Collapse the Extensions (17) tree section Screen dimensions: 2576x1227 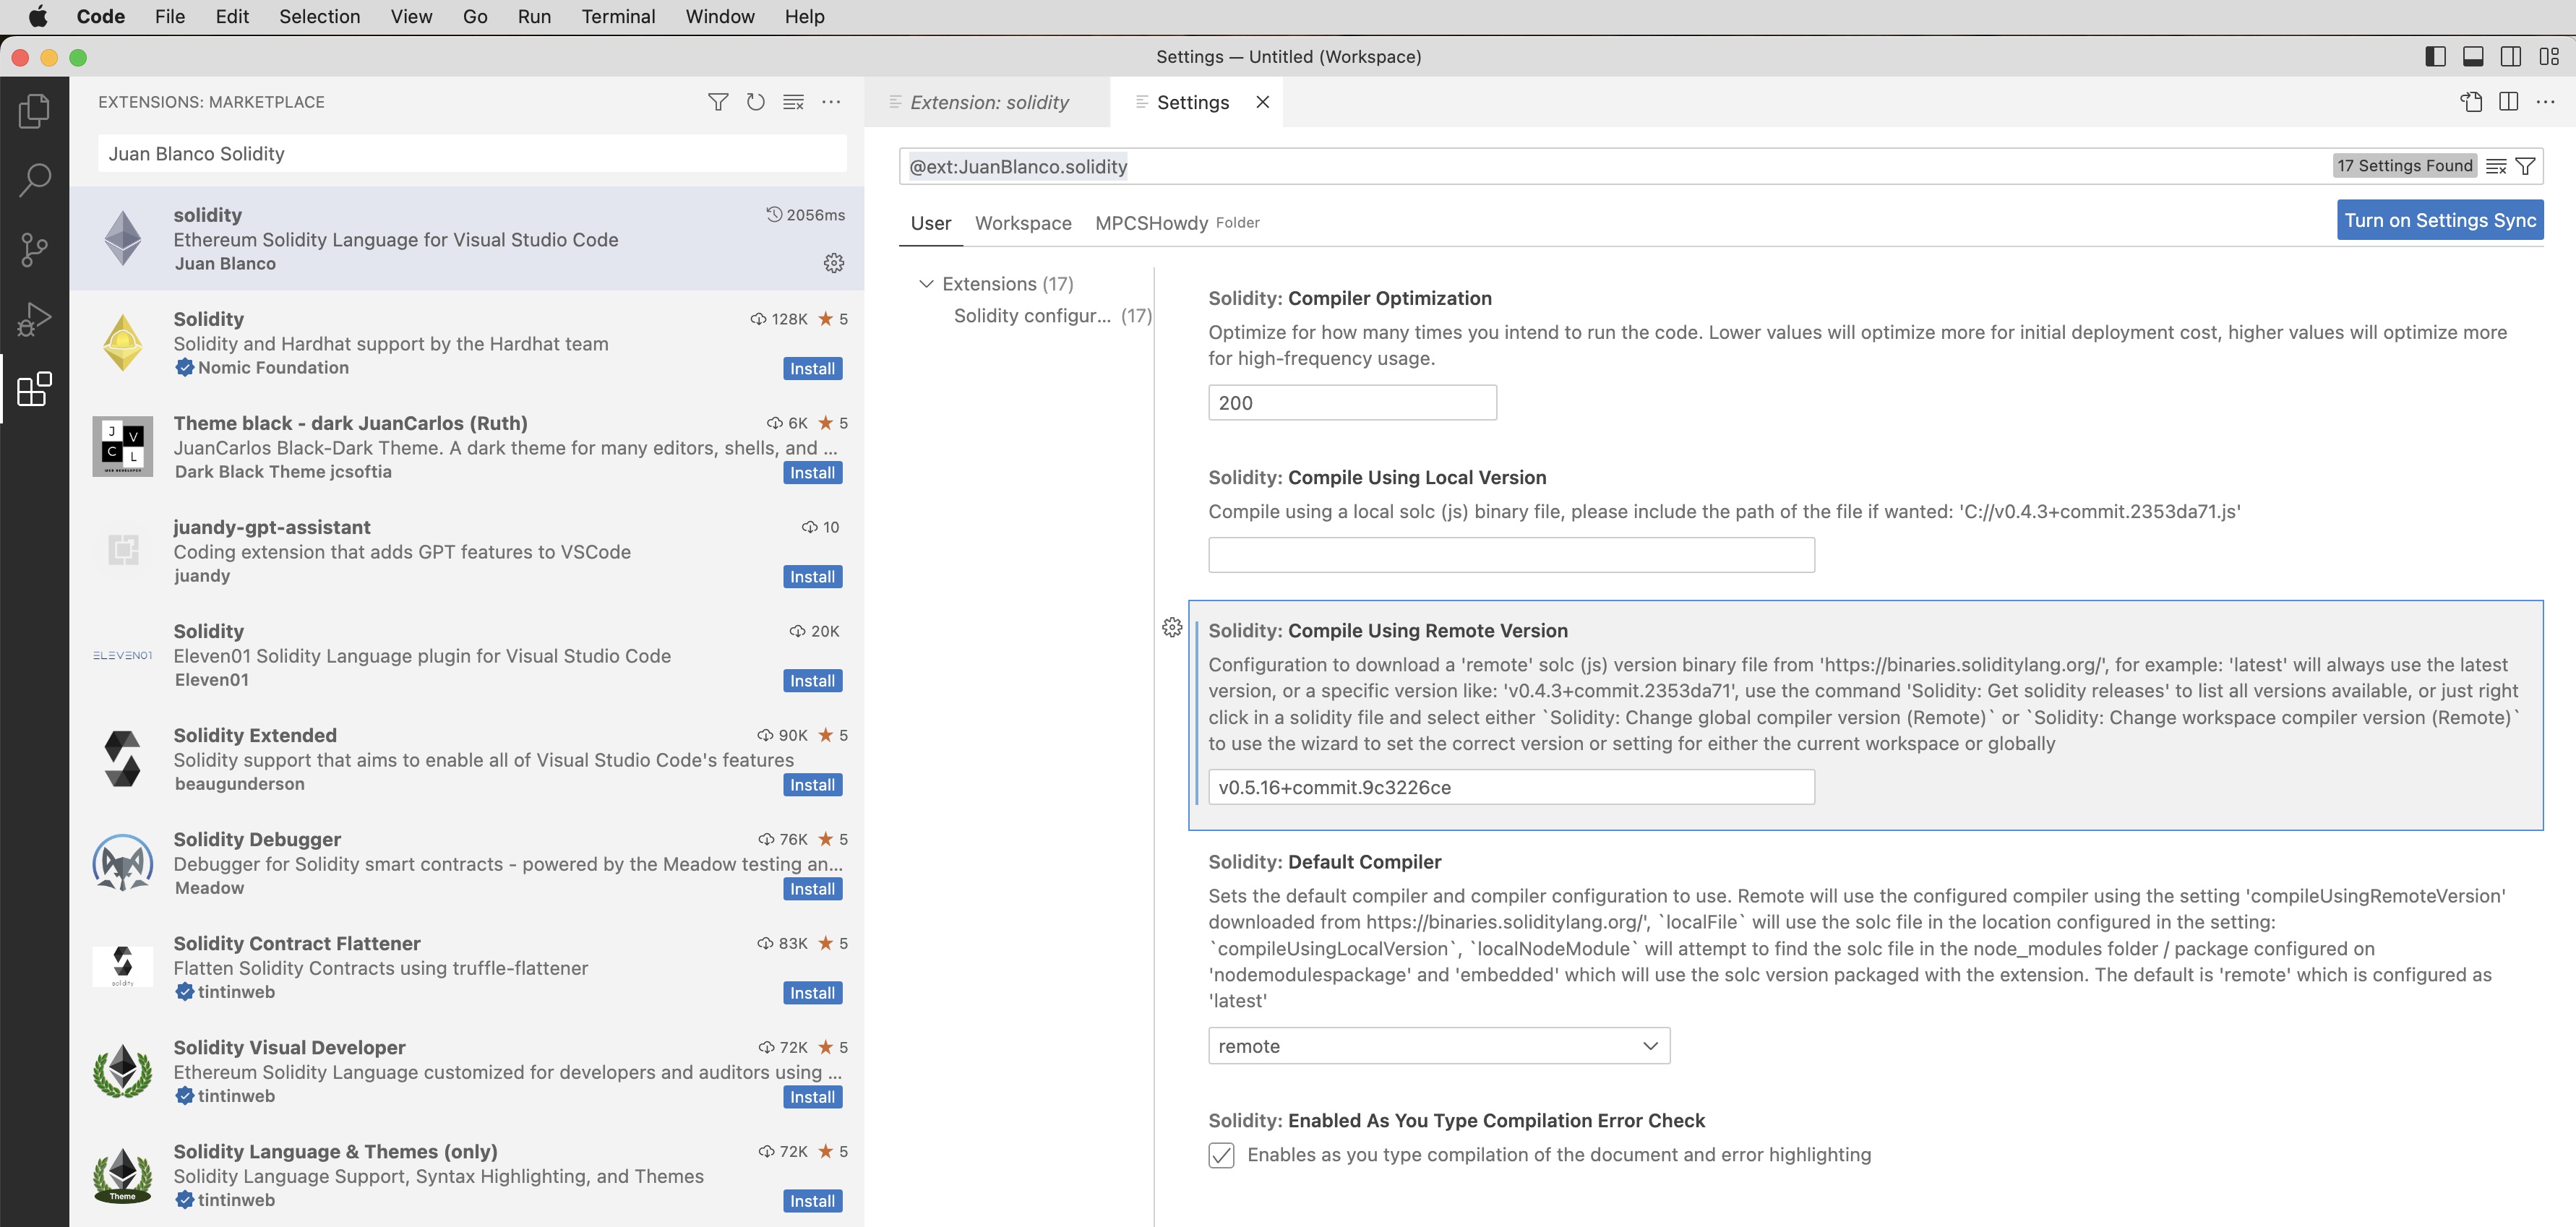(926, 284)
